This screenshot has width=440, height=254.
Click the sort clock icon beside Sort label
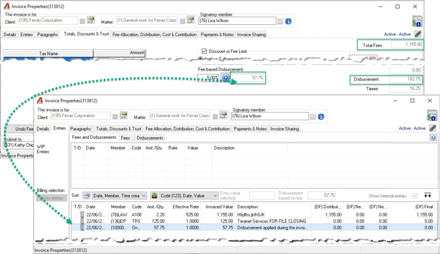point(87,195)
